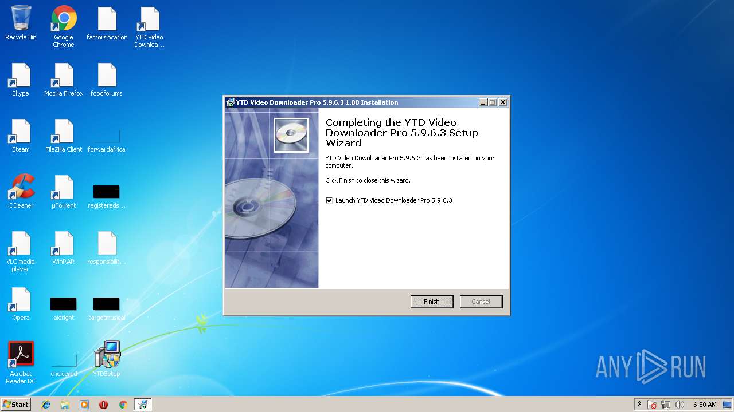734x412 pixels.
Task: Select the CCleaner desktop shortcut
Action: click(21, 192)
